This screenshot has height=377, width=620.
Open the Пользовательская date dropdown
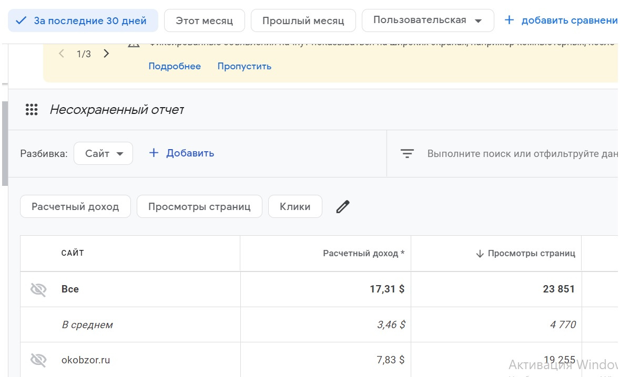pyautogui.click(x=428, y=20)
